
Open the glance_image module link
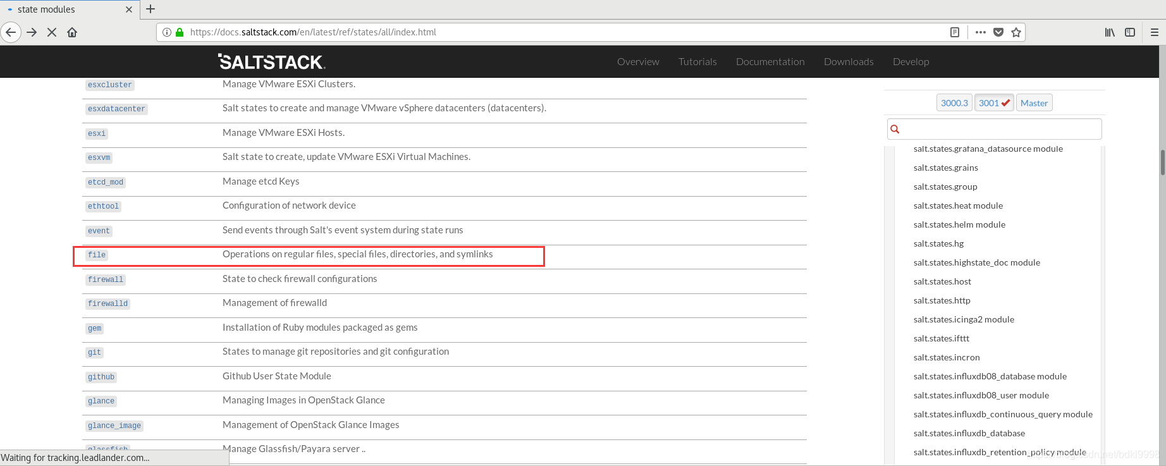click(x=114, y=426)
